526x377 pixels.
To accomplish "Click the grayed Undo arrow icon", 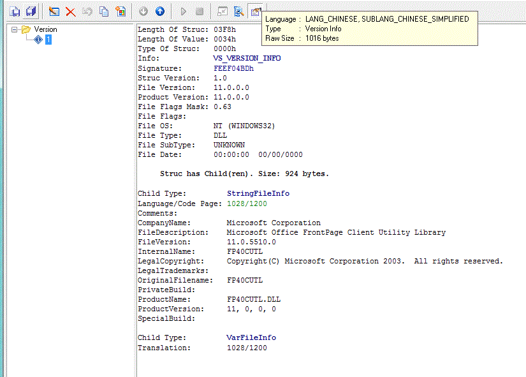I will click(87, 11).
